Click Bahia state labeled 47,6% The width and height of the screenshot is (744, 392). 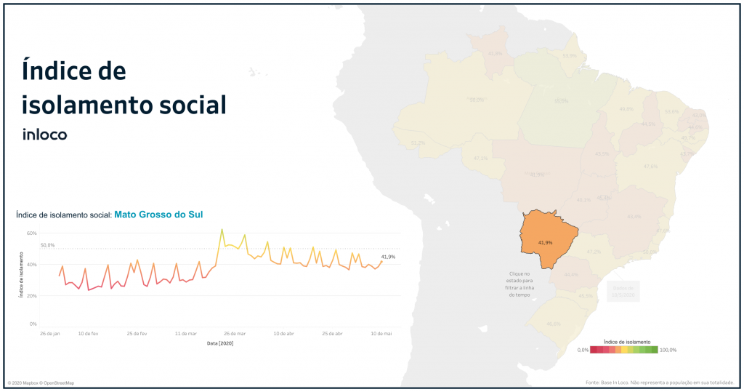click(x=650, y=167)
